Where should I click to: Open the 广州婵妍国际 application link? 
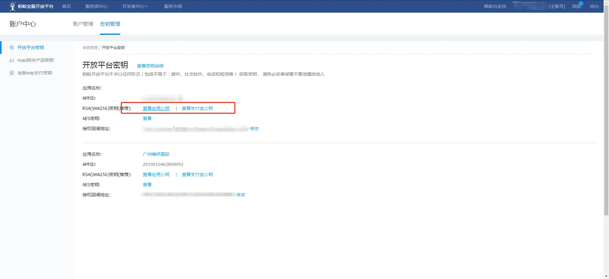pyautogui.click(x=156, y=154)
